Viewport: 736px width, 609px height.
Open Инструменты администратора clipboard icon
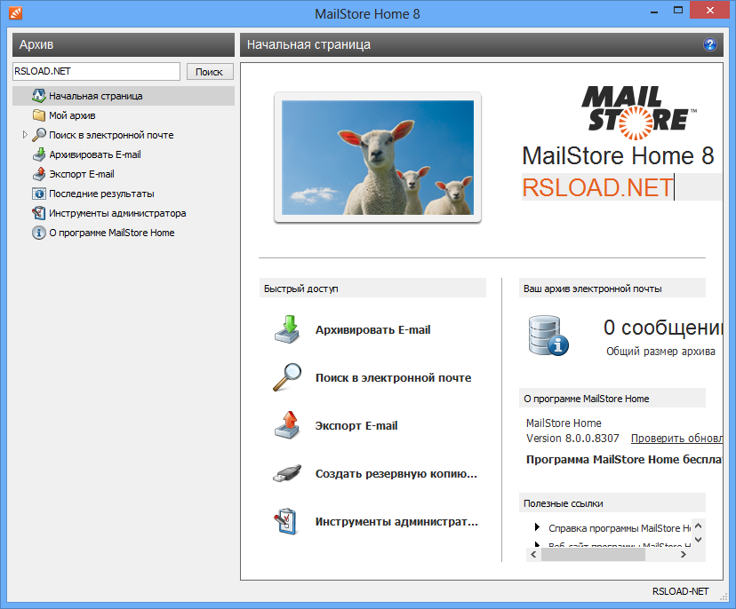(x=38, y=212)
